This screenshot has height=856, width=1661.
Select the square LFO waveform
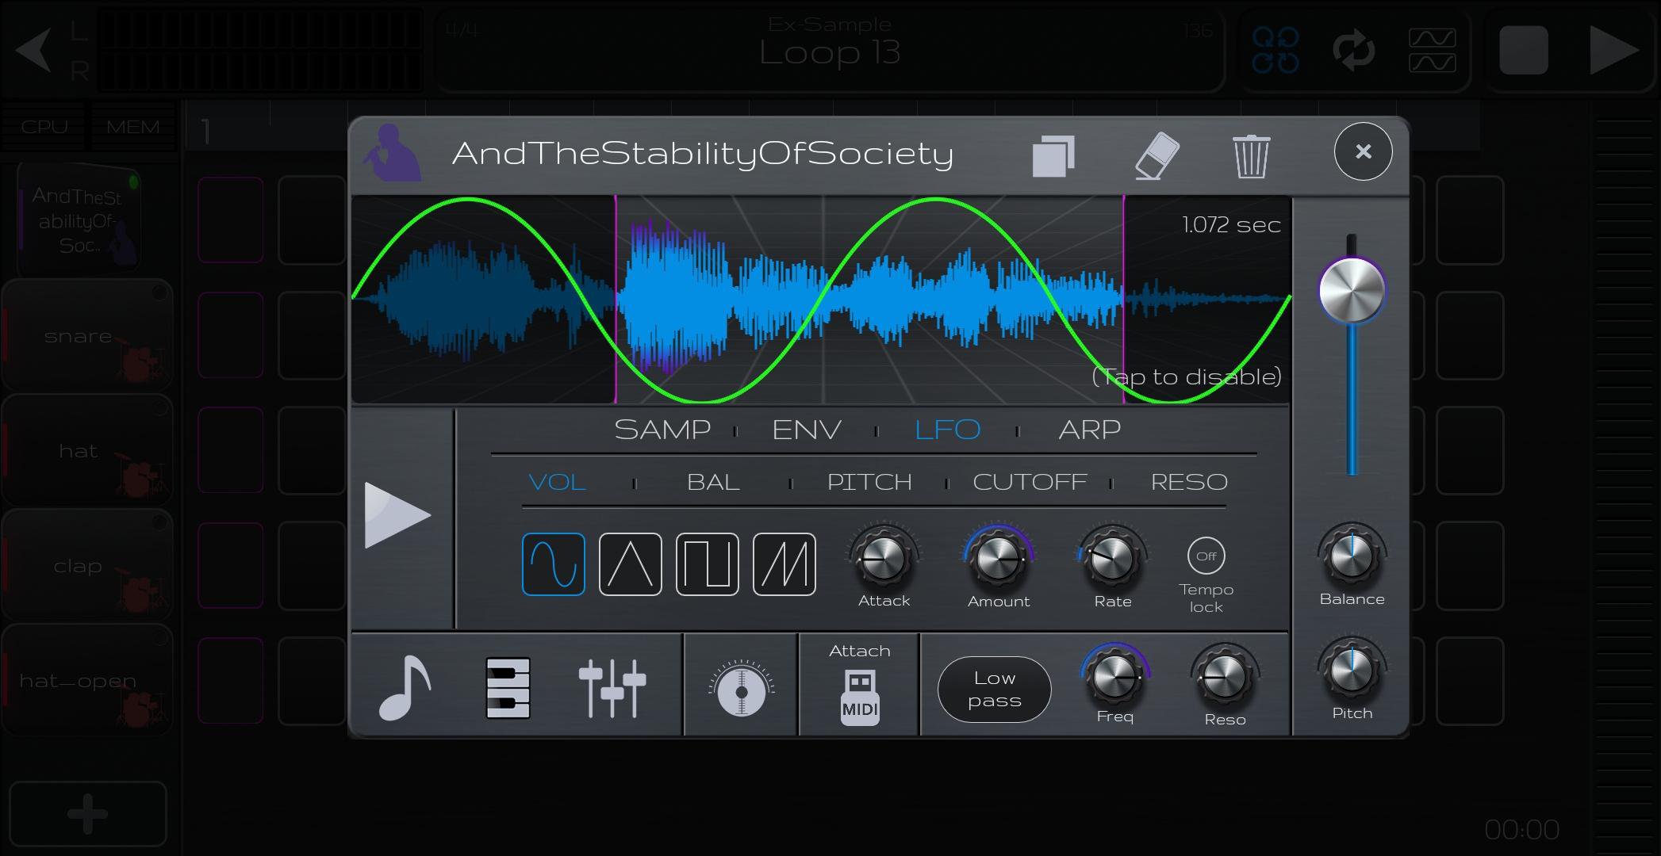[707, 564]
